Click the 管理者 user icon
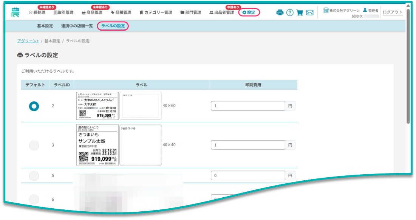 coord(365,10)
